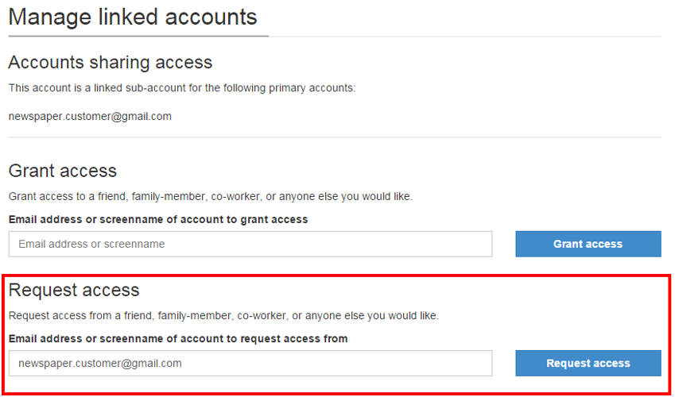Click the 'Request access from a friend' description
This screenshot has width=679, height=397.
click(223, 315)
